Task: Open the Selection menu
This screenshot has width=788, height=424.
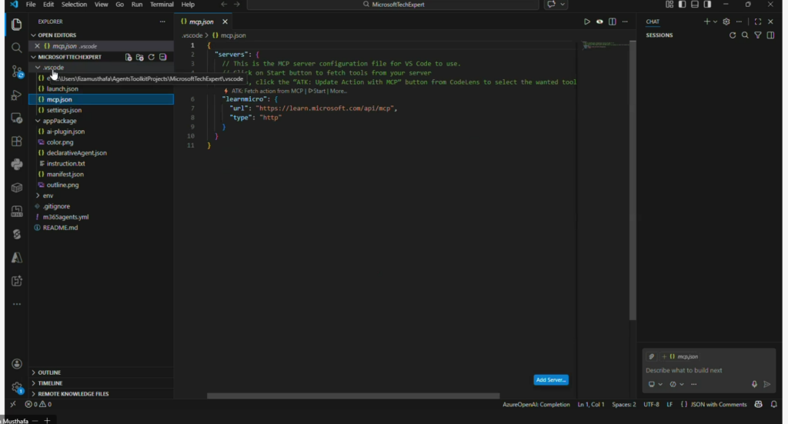Action: (x=74, y=5)
